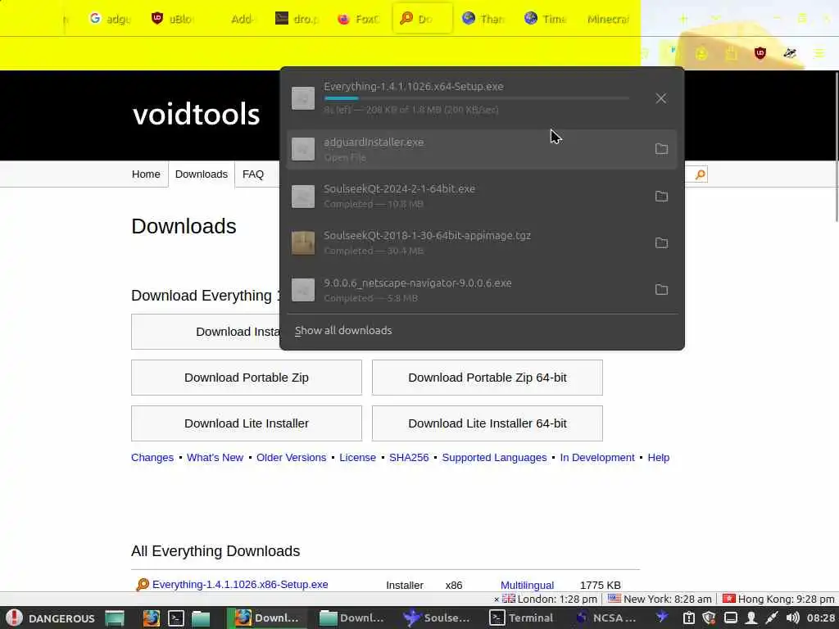Viewport: 839px width, 629px height.
Task: Click the New York: 8:28 am clock entry
Action: click(x=660, y=599)
